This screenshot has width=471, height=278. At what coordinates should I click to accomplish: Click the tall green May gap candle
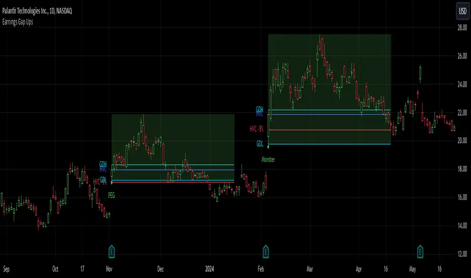(420, 74)
